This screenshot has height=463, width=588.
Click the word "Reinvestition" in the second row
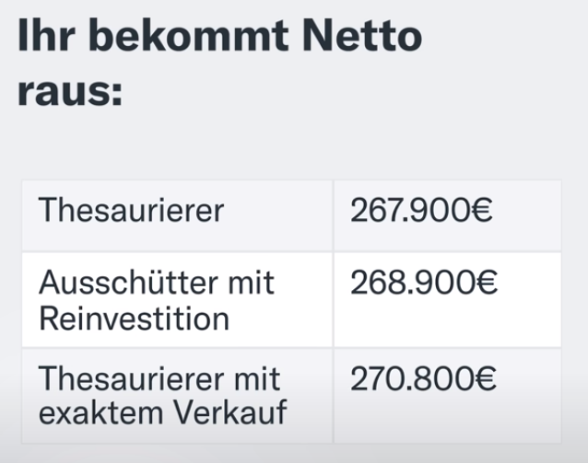click(134, 318)
